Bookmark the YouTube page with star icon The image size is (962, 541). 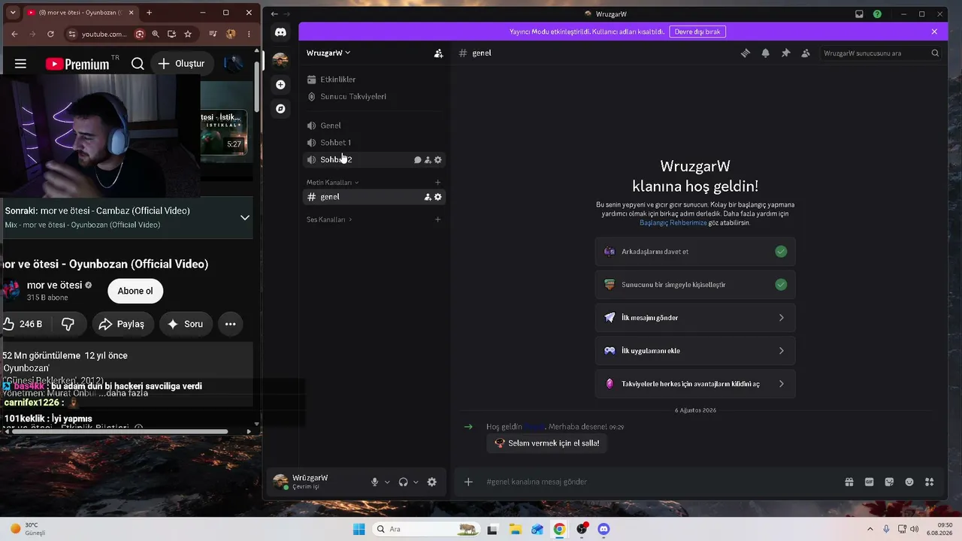coord(188,34)
